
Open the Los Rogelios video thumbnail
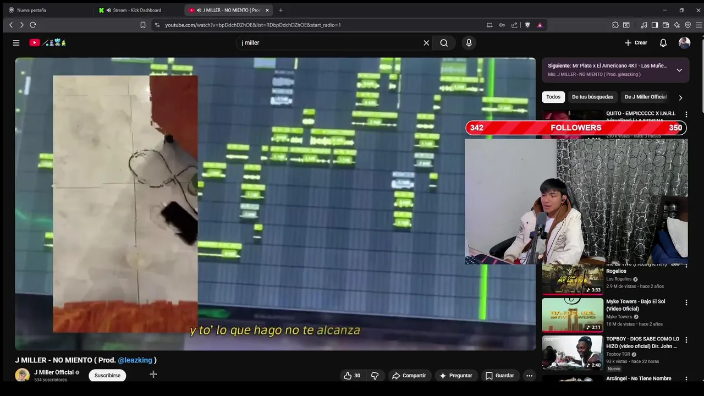coord(573,279)
